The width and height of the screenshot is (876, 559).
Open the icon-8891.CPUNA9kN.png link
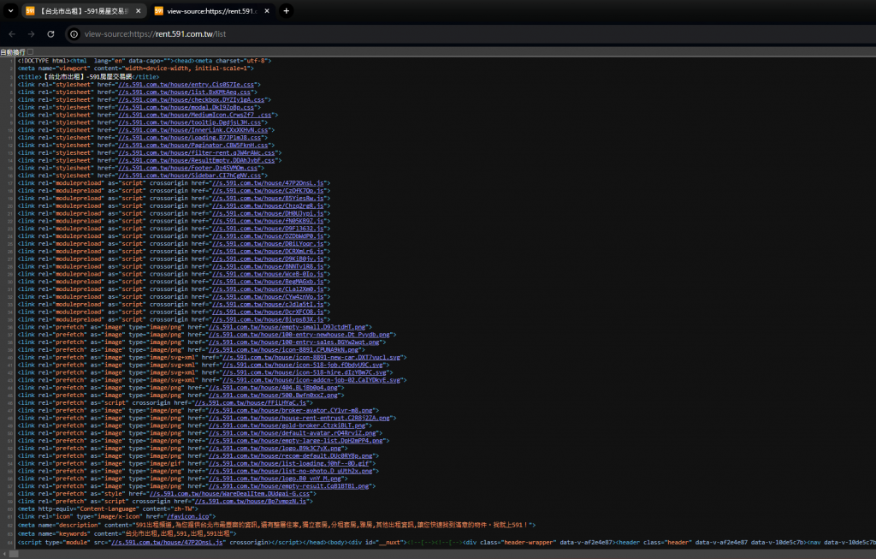tap(283, 350)
